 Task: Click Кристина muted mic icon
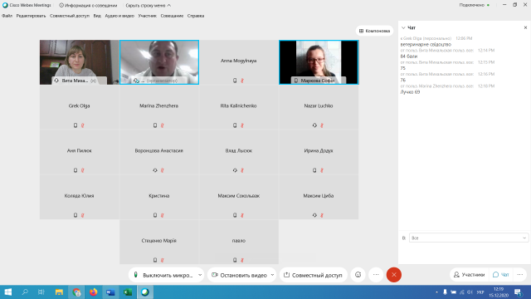[163, 215]
